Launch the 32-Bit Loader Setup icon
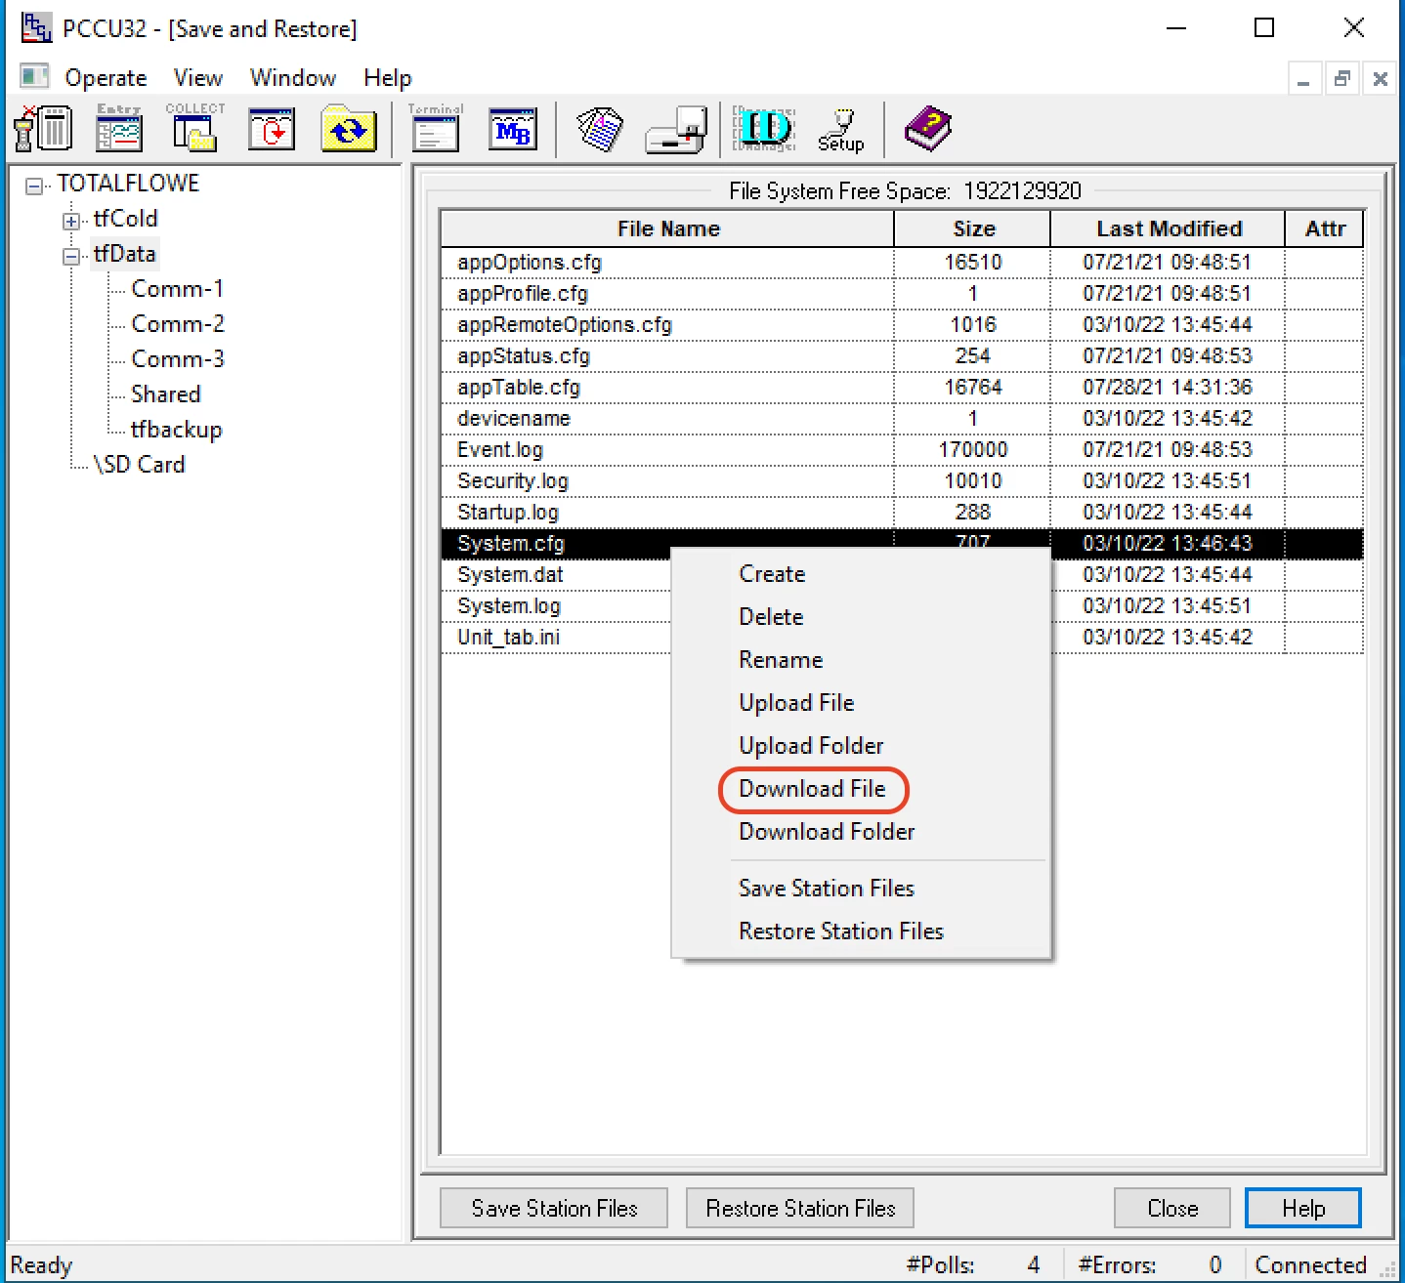1405x1283 pixels. pyautogui.click(x=839, y=129)
